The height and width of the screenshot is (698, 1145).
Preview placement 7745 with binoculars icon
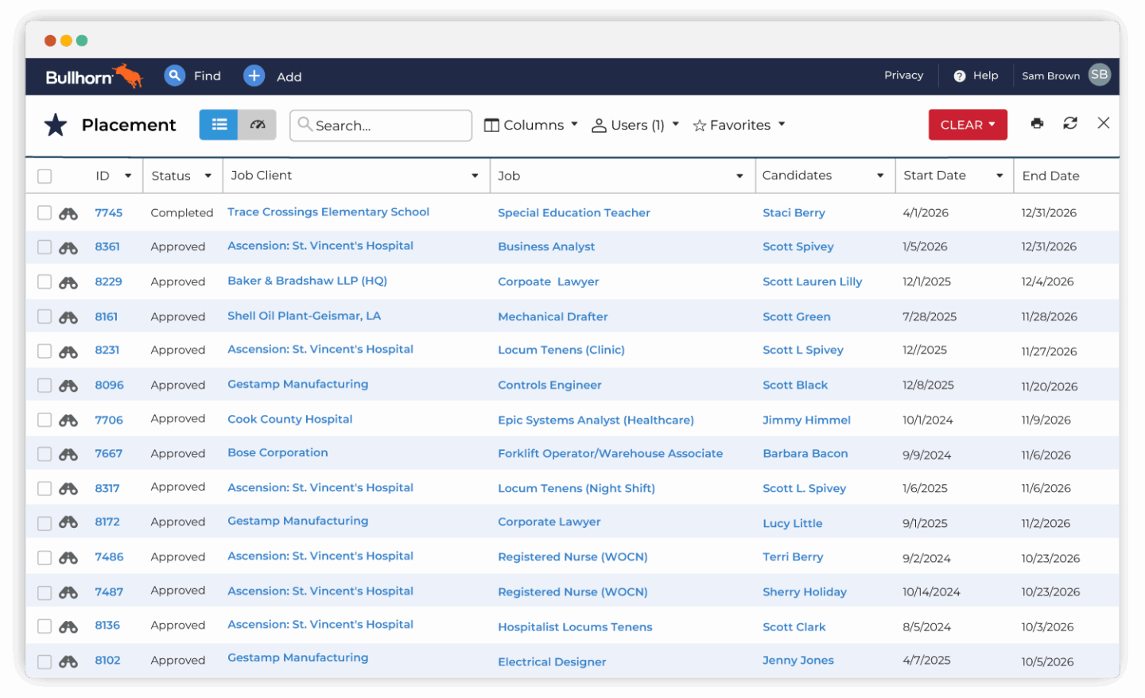coord(68,213)
